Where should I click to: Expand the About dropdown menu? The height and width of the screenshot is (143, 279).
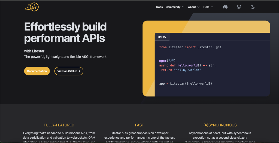click(x=194, y=7)
